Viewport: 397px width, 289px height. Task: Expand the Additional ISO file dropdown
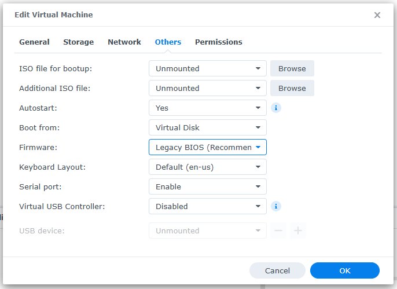click(207, 88)
